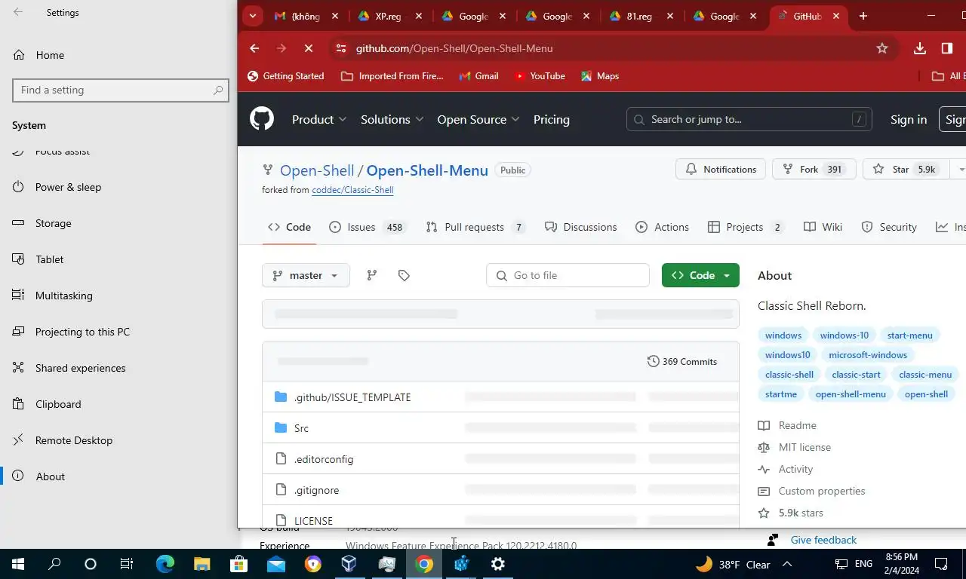
Task: Click the Fork button
Action: [814, 170]
